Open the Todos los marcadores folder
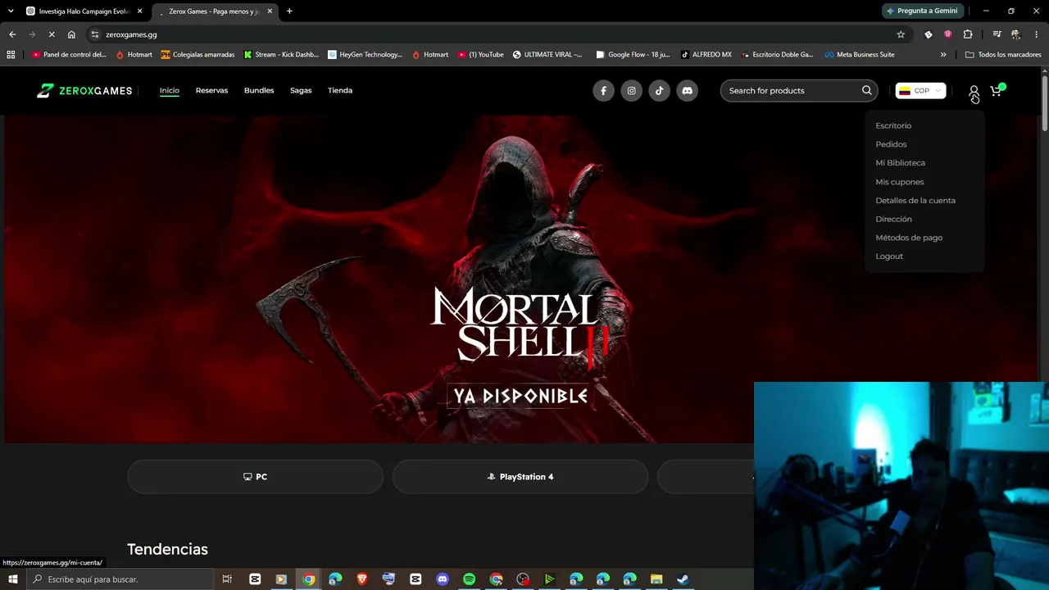 (x=1003, y=55)
